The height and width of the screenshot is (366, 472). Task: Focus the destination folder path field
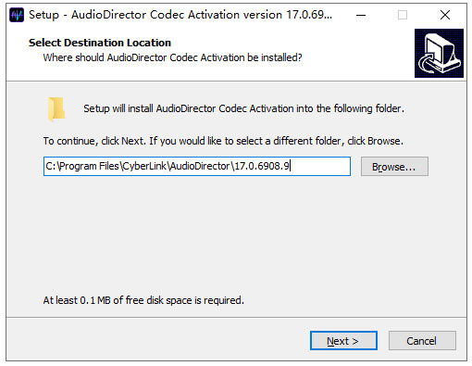197,167
